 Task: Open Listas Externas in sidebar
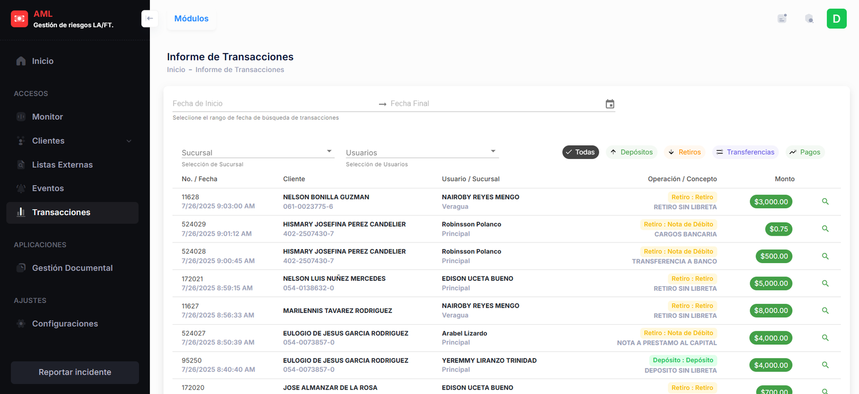[x=62, y=165]
